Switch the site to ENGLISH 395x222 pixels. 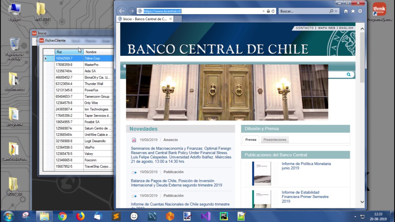pos(346,28)
